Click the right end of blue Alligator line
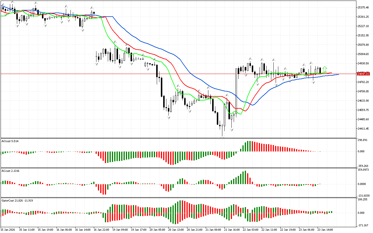The height and width of the screenshot is (233, 373). coord(338,75)
